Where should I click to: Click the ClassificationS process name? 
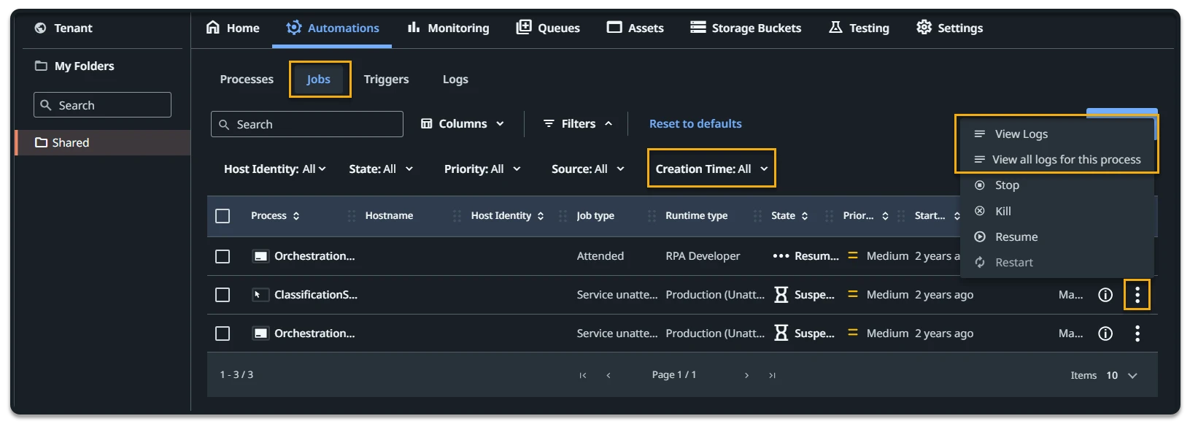click(316, 295)
